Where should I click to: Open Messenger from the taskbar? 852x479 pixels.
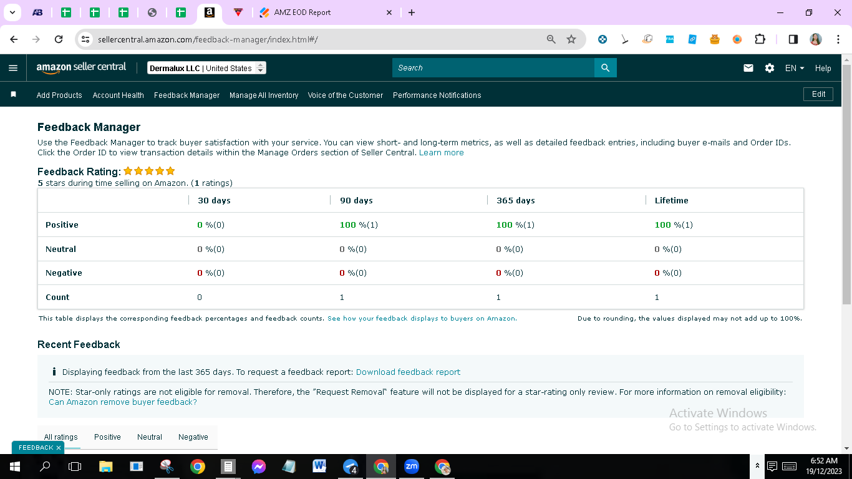(x=259, y=467)
